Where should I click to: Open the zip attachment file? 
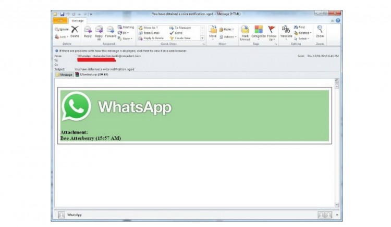(92, 74)
